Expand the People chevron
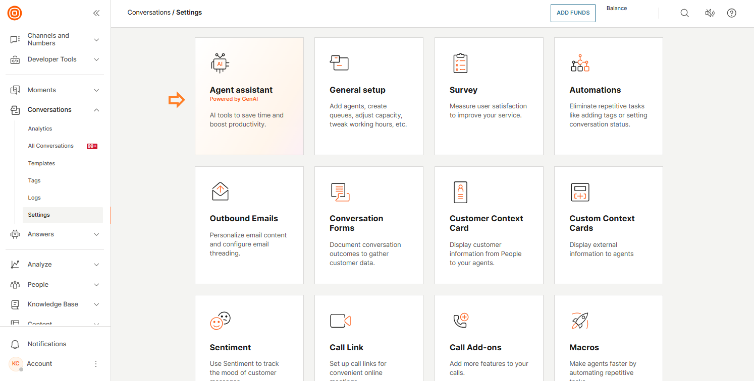754x381 pixels. 96,285
